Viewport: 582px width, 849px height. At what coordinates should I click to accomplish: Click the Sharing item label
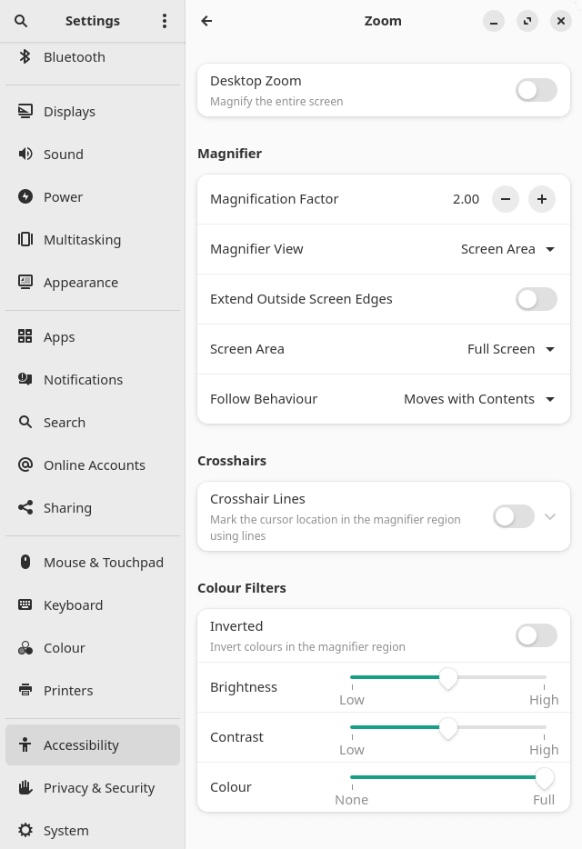click(x=67, y=508)
